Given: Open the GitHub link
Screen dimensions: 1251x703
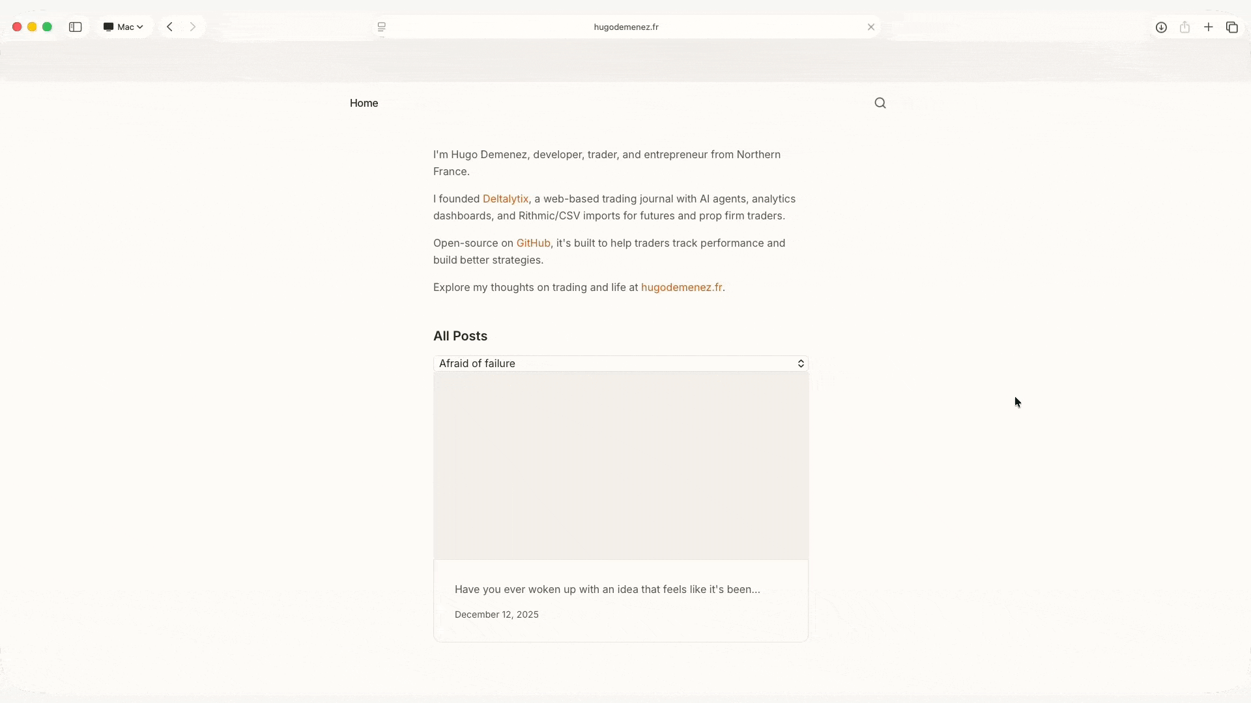Looking at the screenshot, I should tap(533, 243).
